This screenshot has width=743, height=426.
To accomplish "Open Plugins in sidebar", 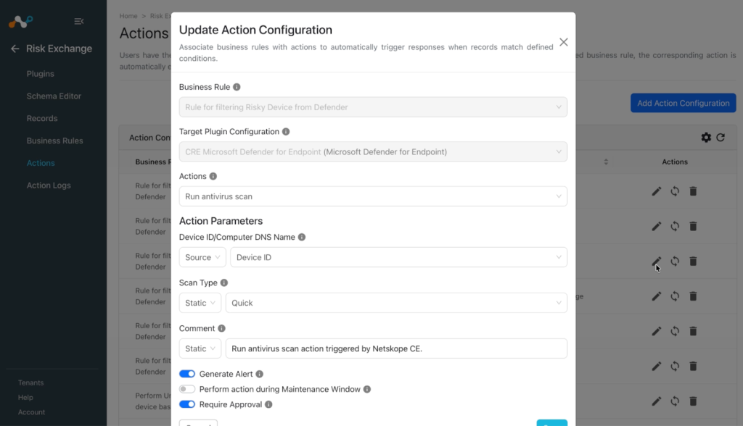I will 41,74.
